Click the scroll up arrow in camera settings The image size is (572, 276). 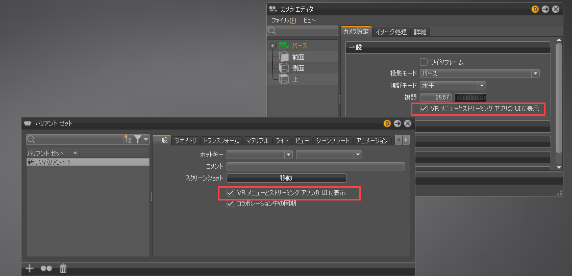pyautogui.click(x=559, y=40)
